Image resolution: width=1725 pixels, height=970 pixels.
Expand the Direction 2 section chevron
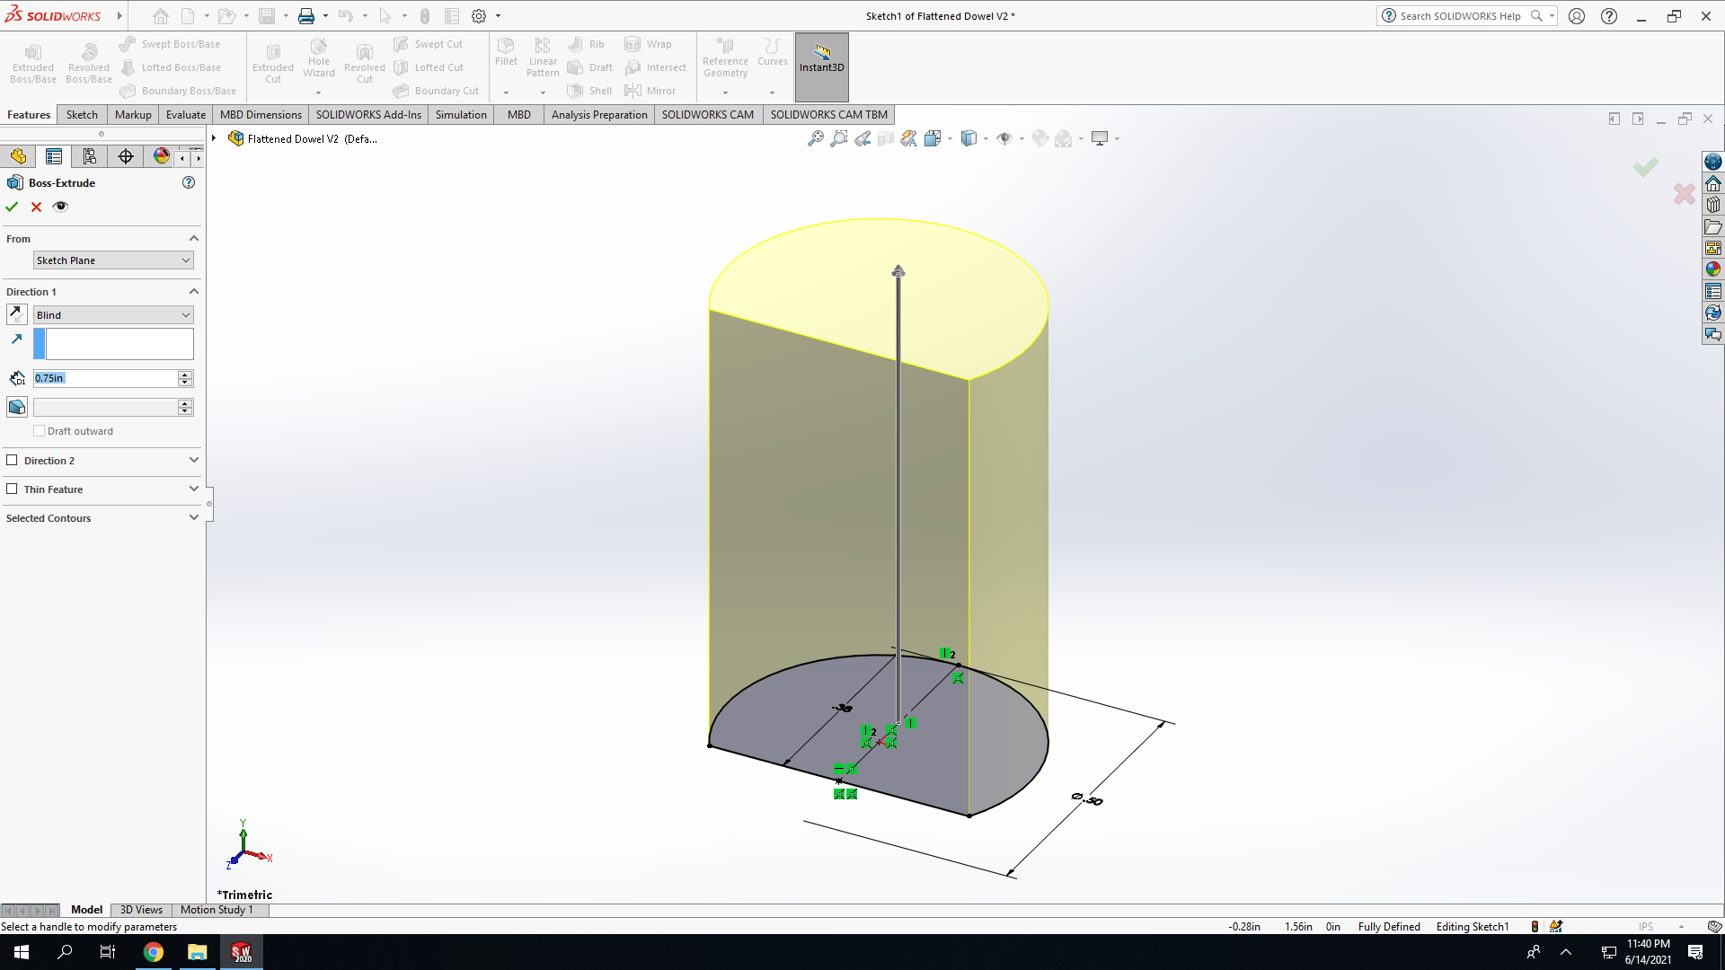pyautogui.click(x=193, y=460)
